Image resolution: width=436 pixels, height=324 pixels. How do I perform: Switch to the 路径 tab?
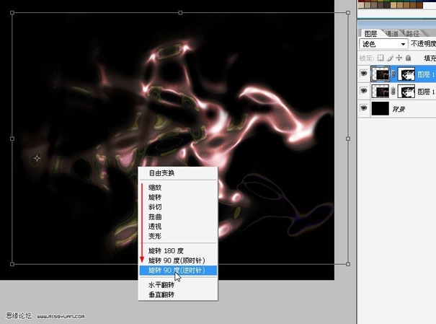tap(413, 34)
